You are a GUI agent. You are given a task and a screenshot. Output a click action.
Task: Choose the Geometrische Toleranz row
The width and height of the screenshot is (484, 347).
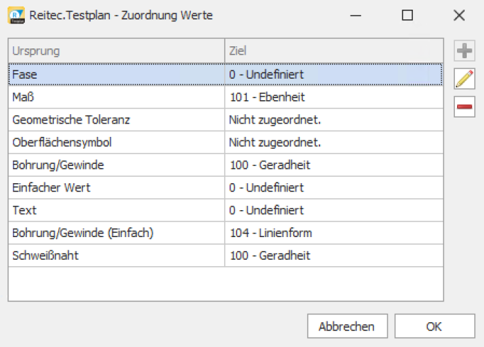tap(115, 120)
